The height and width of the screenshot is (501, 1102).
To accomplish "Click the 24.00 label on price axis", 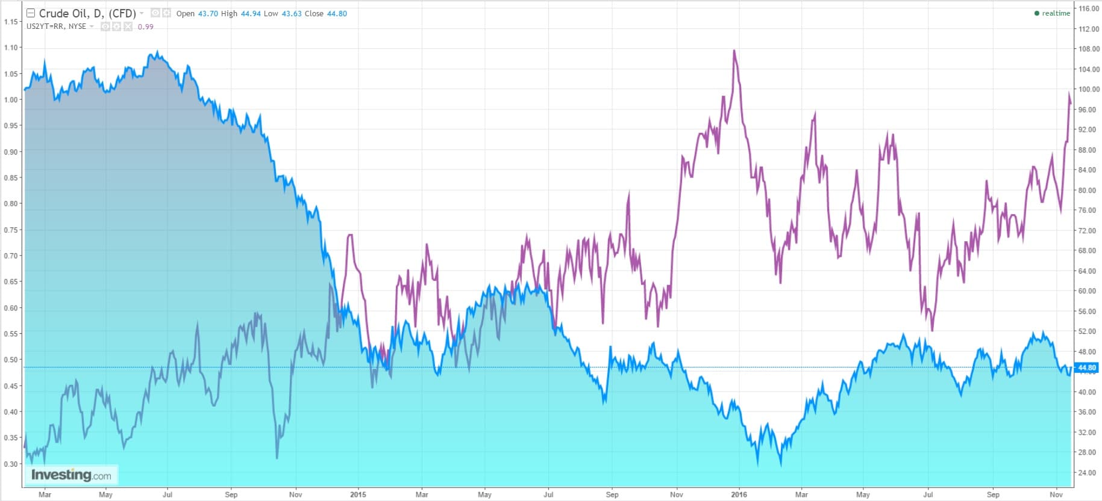I will (x=1087, y=472).
